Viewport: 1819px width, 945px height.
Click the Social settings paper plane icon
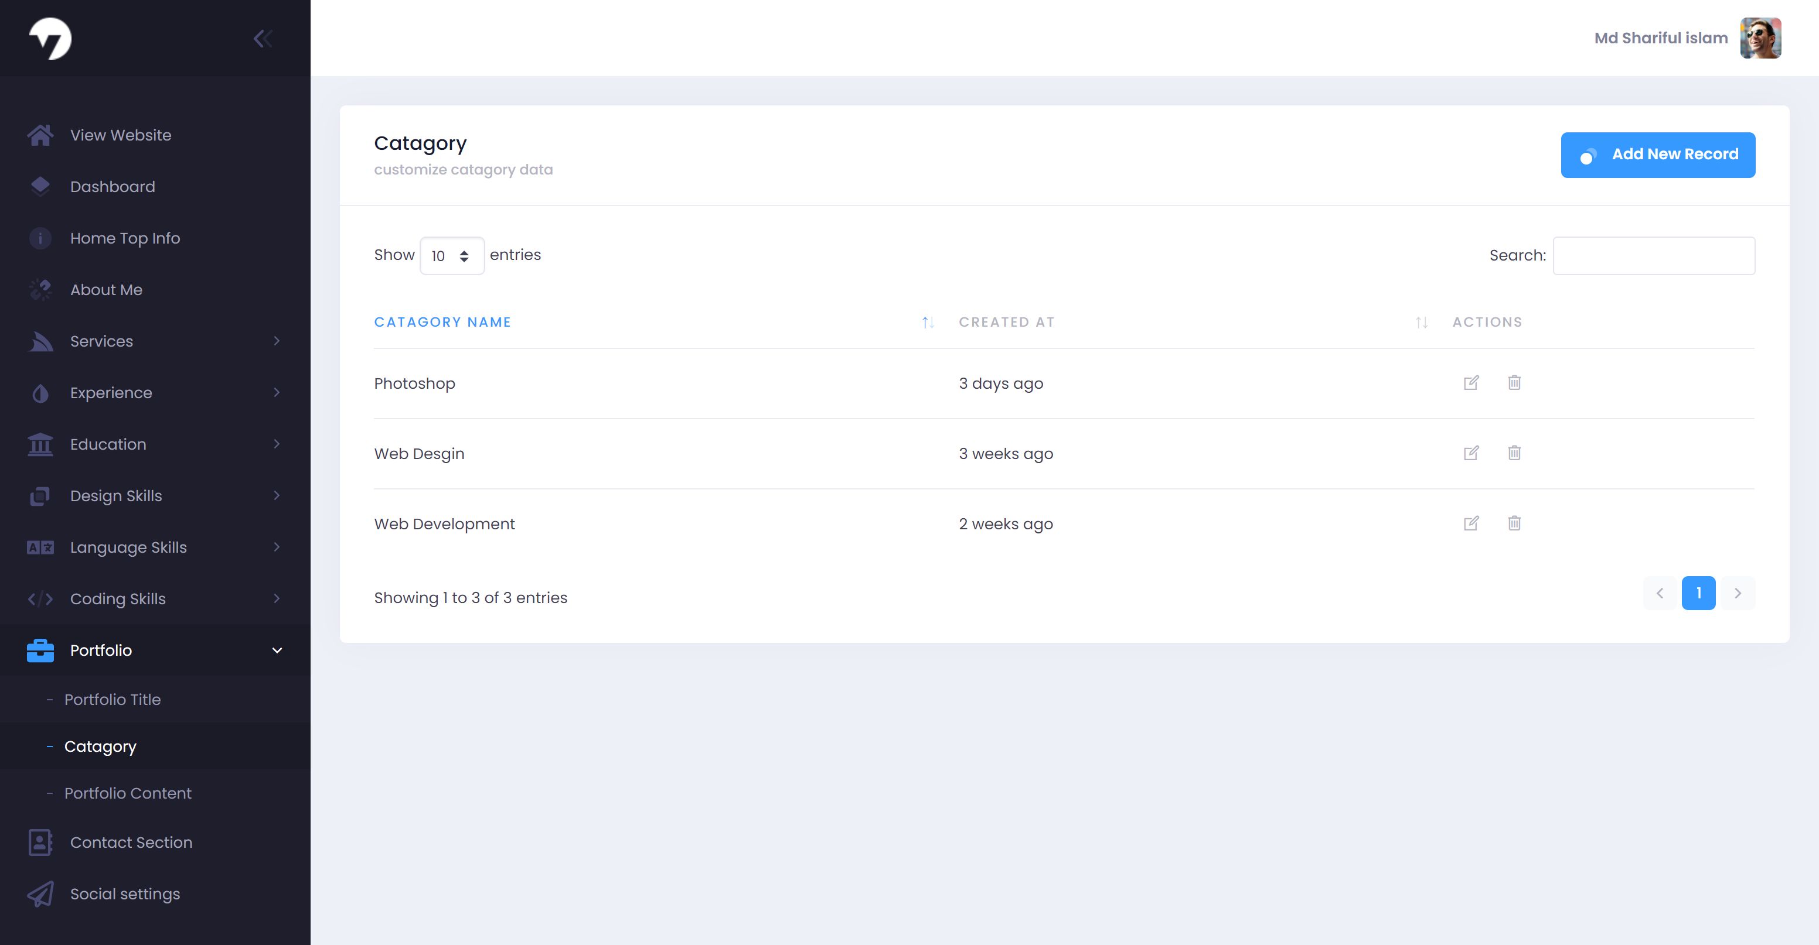40,894
